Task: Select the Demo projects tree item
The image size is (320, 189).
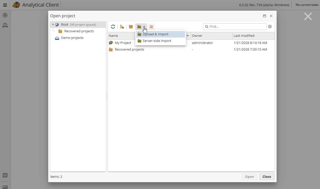Action: [x=72, y=38]
